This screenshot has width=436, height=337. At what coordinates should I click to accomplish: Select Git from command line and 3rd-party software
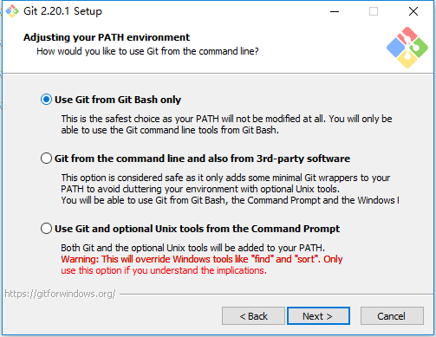pos(46,159)
